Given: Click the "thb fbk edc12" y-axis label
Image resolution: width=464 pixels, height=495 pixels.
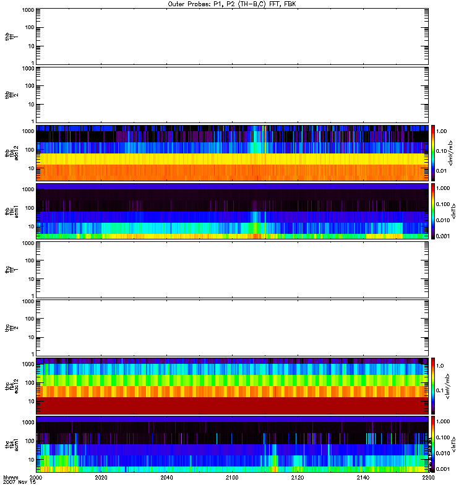Looking at the screenshot, I should [12, 153].
